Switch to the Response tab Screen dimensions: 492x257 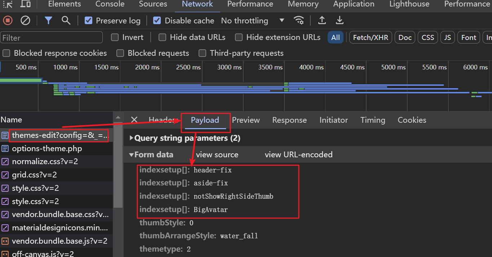pos(289,120)
